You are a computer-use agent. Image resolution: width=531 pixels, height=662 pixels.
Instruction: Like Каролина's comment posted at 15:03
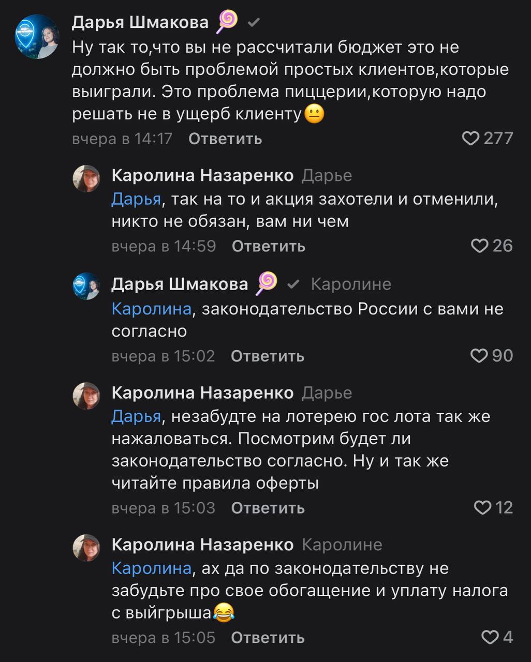(x=483, y=508)
